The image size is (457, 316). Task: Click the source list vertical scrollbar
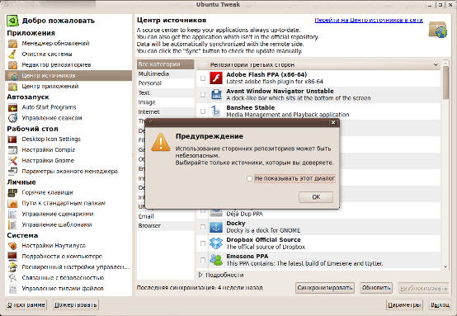tap(445, 83)
